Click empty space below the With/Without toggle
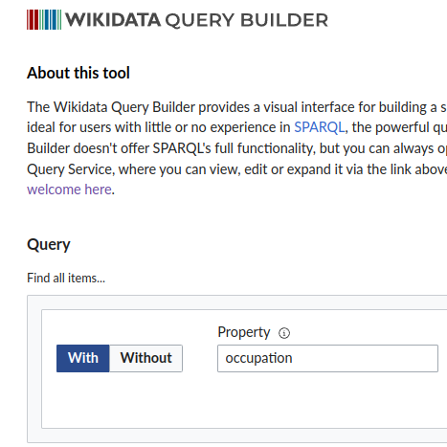The image size is (447, 447). click(120, 400)
